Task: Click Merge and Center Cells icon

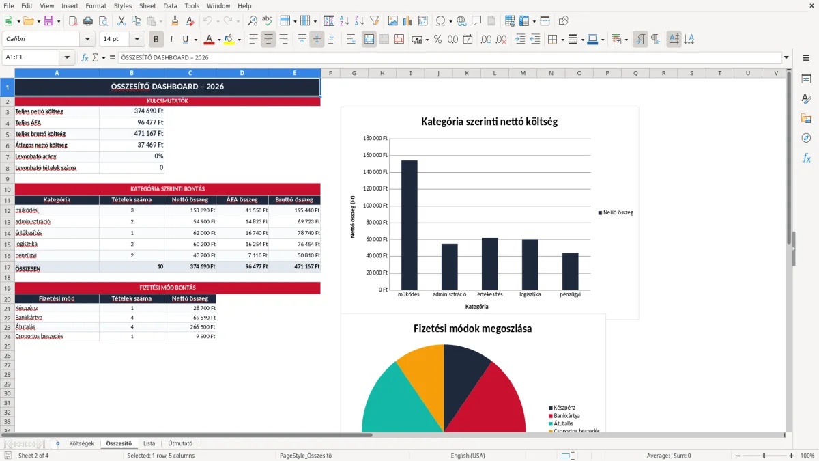Action: (369, 39)
